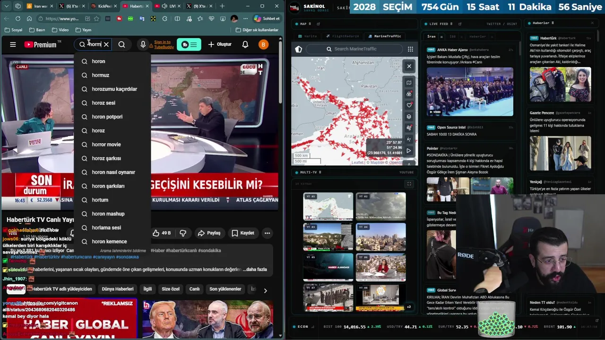This screenshot has height=340, width=605.
Task: Dislike the Habertürk video
Action: (183, 233)
